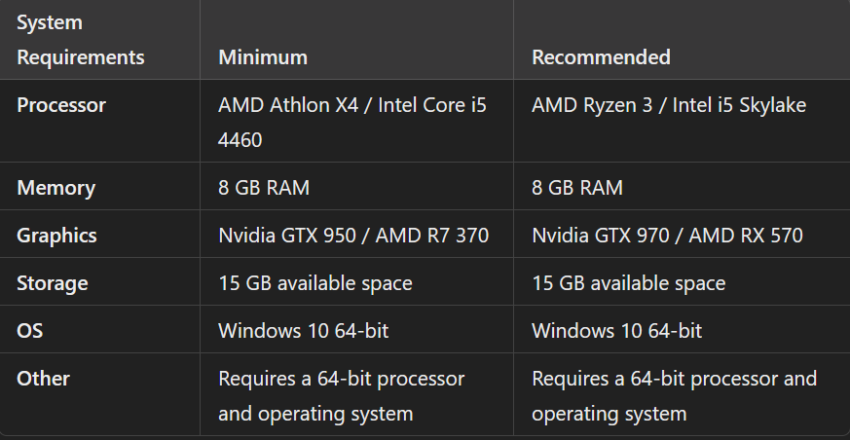Click the Processor row label
Screen dimensions: 850x440
61,105
